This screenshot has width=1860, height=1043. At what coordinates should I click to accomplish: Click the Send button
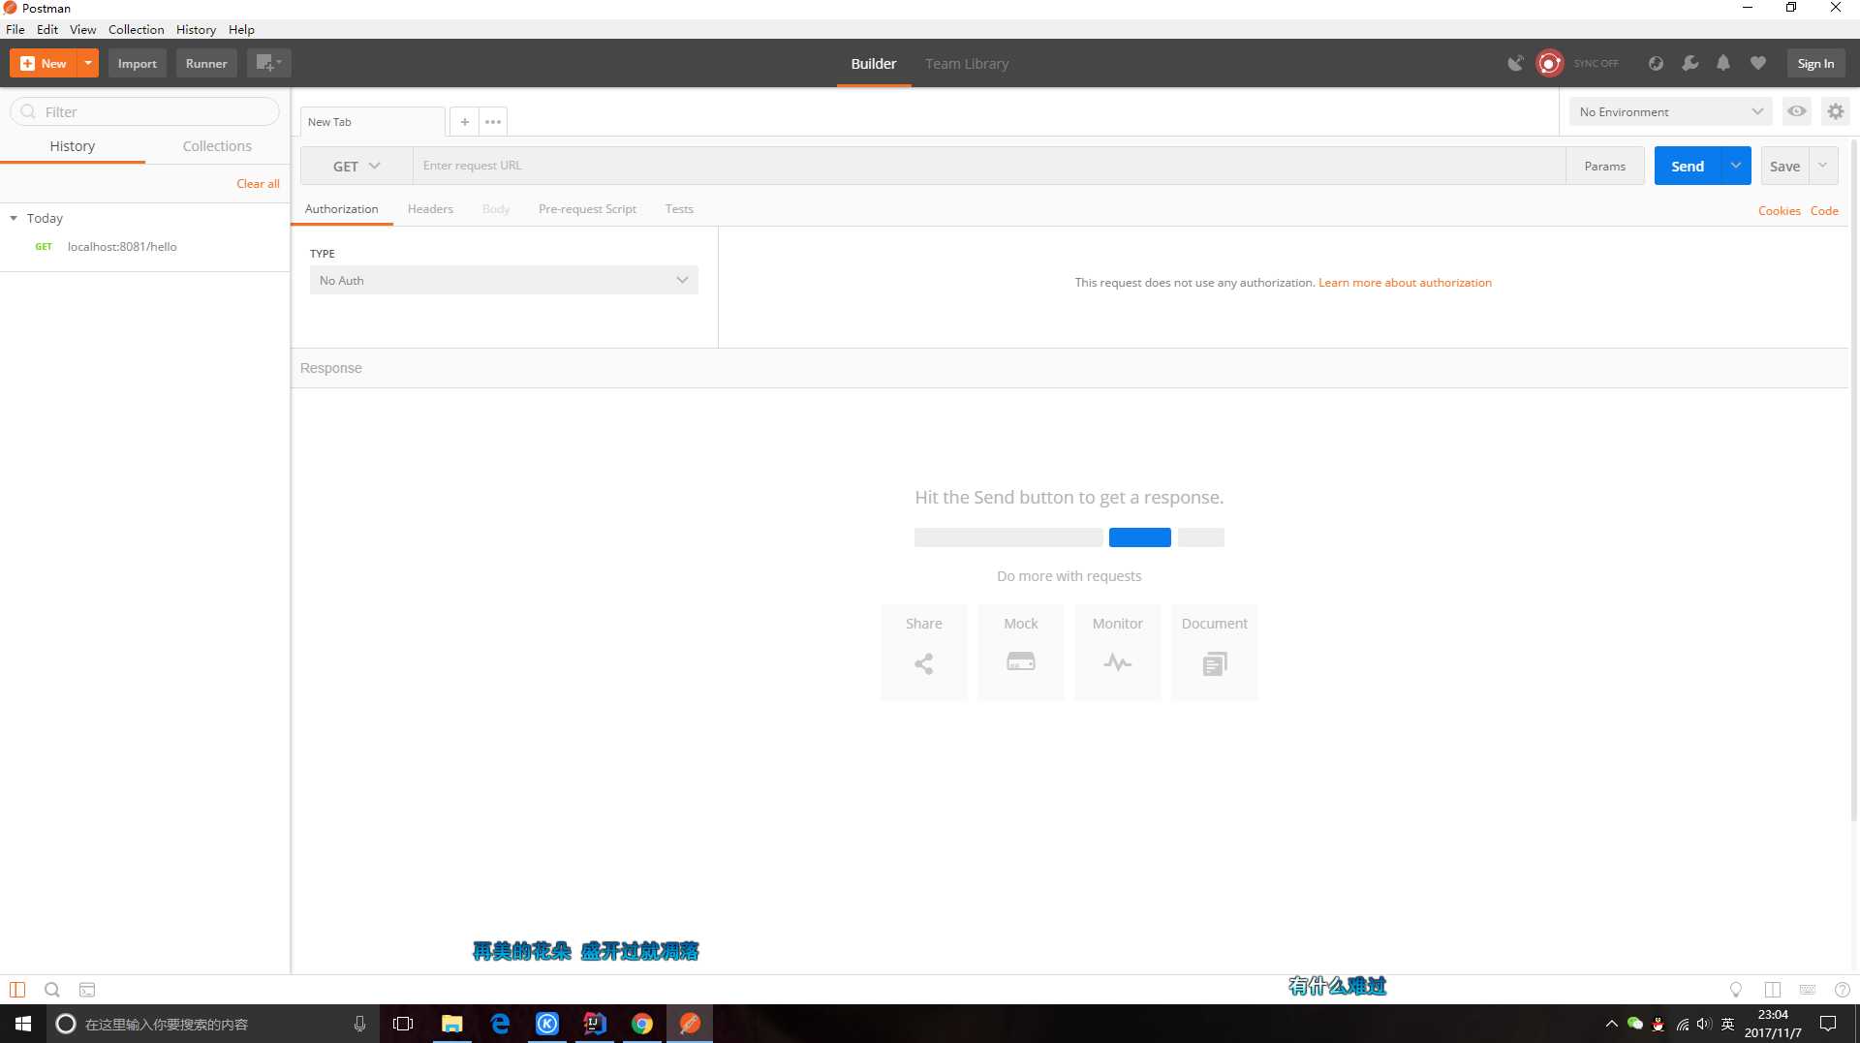pyautogui.click(x=1688, y=166)
